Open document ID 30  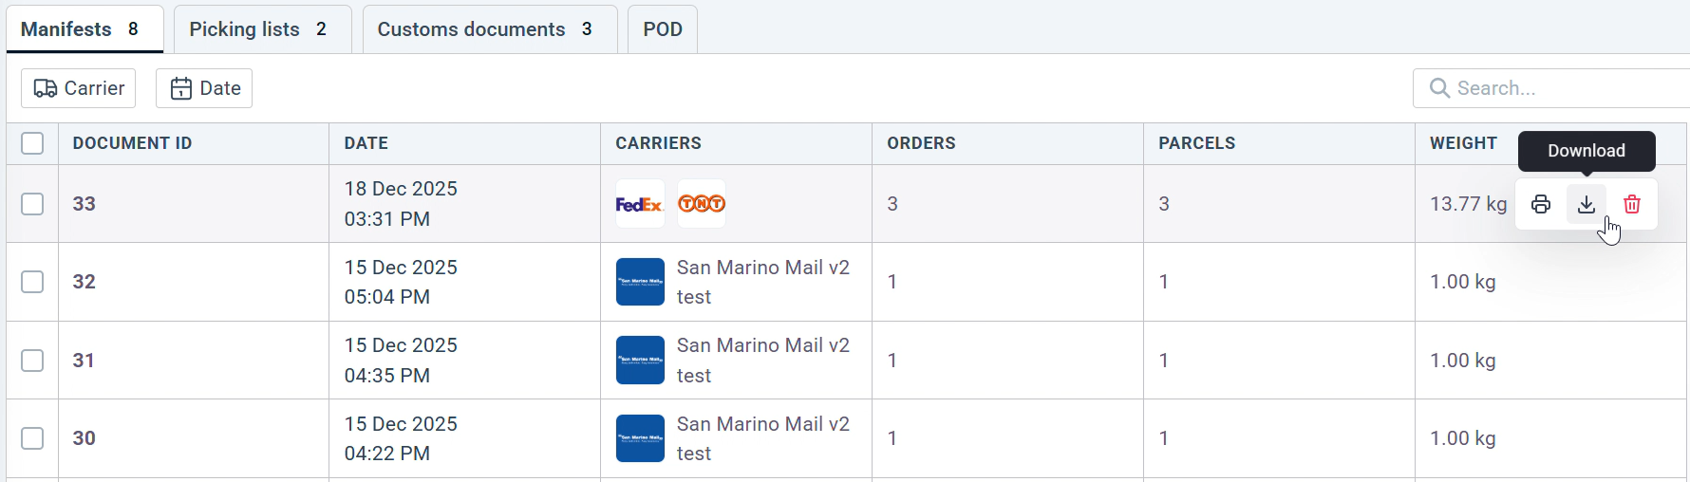click(84, 438)
